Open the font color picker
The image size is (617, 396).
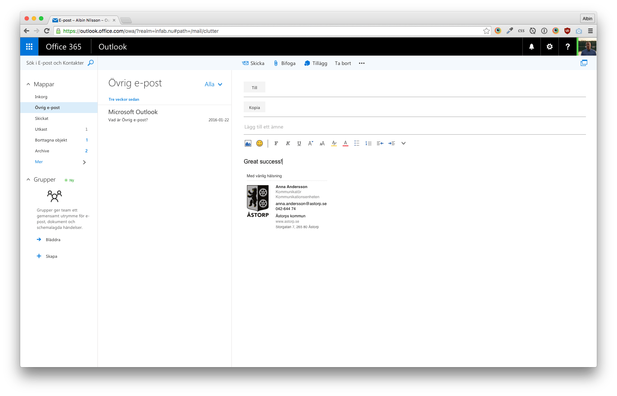[346, 143]
